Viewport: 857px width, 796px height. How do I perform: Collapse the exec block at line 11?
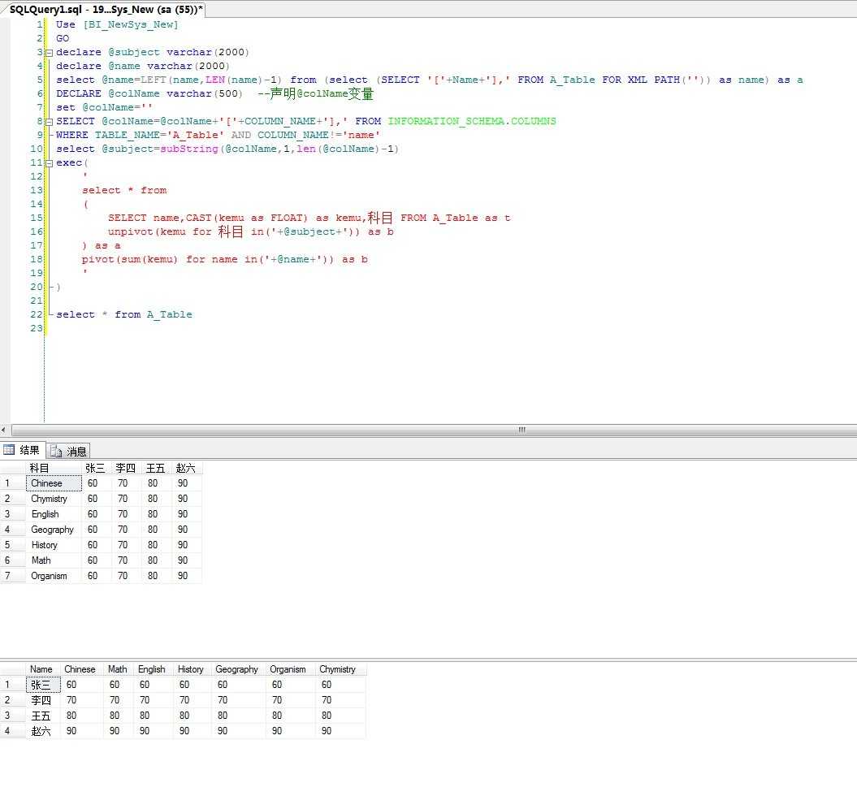coord(50,163)
